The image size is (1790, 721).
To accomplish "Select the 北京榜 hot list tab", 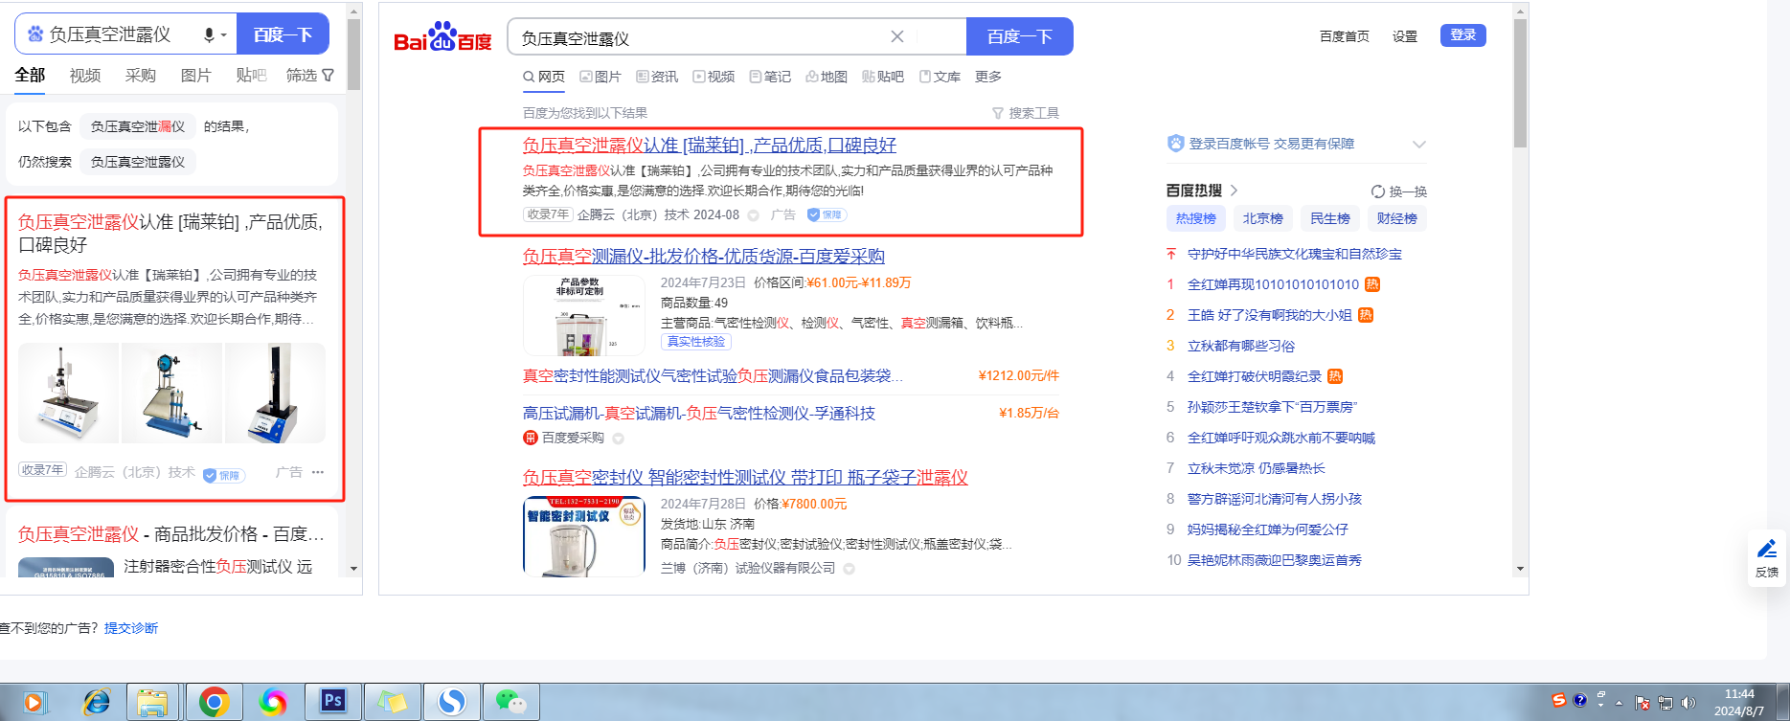I will [1262, 218].
